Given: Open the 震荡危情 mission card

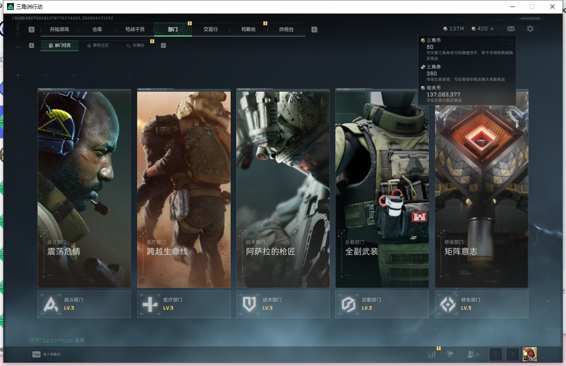Looking at the screenshot, I should (84, 189).
